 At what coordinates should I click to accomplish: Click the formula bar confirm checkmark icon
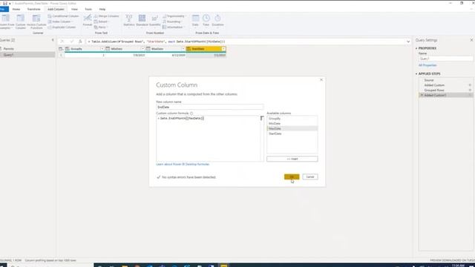[x=72, y=42]
